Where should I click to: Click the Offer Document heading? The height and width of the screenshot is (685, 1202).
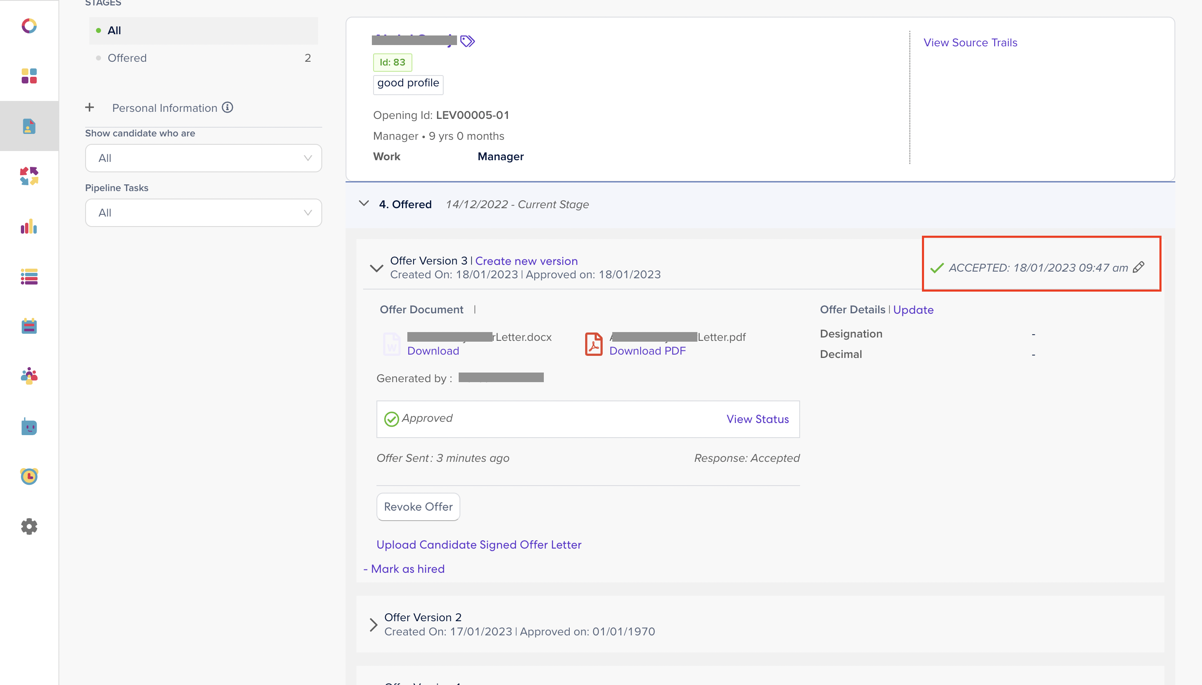[422, 310]
